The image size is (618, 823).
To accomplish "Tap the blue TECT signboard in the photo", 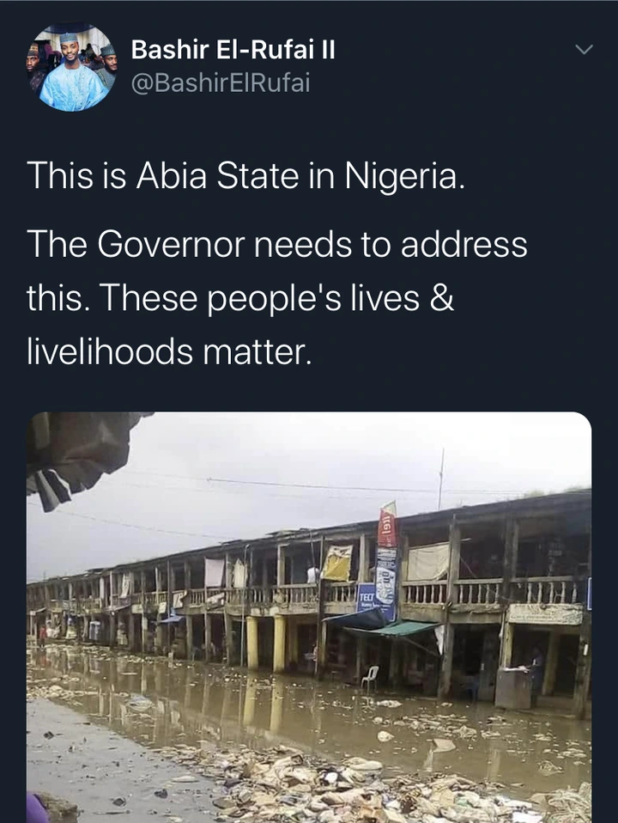I will [x=367, y=597].
